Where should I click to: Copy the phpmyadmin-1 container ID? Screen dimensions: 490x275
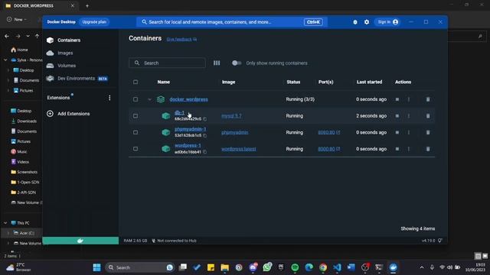(x=205, y=136)
